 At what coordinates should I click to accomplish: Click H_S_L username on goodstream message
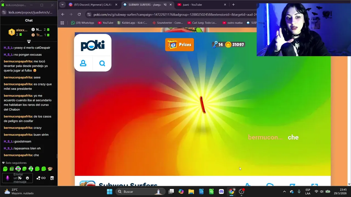tap(8, 141)
